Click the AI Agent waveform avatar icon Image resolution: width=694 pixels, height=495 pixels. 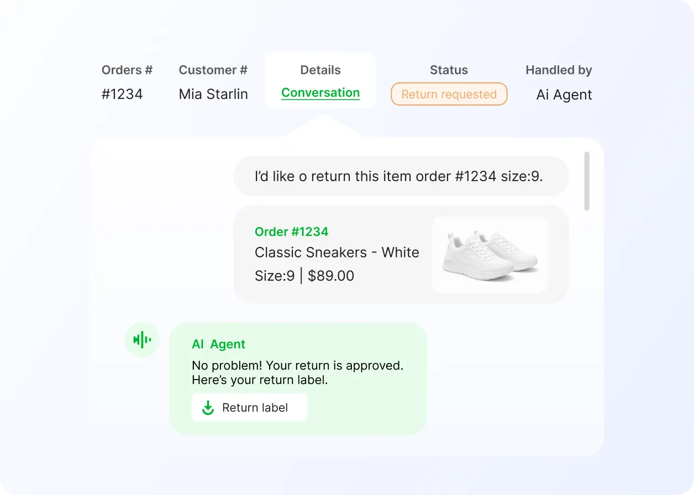[143, 339]
